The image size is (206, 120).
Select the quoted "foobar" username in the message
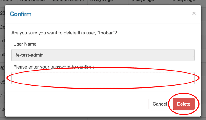coord(105,33)
